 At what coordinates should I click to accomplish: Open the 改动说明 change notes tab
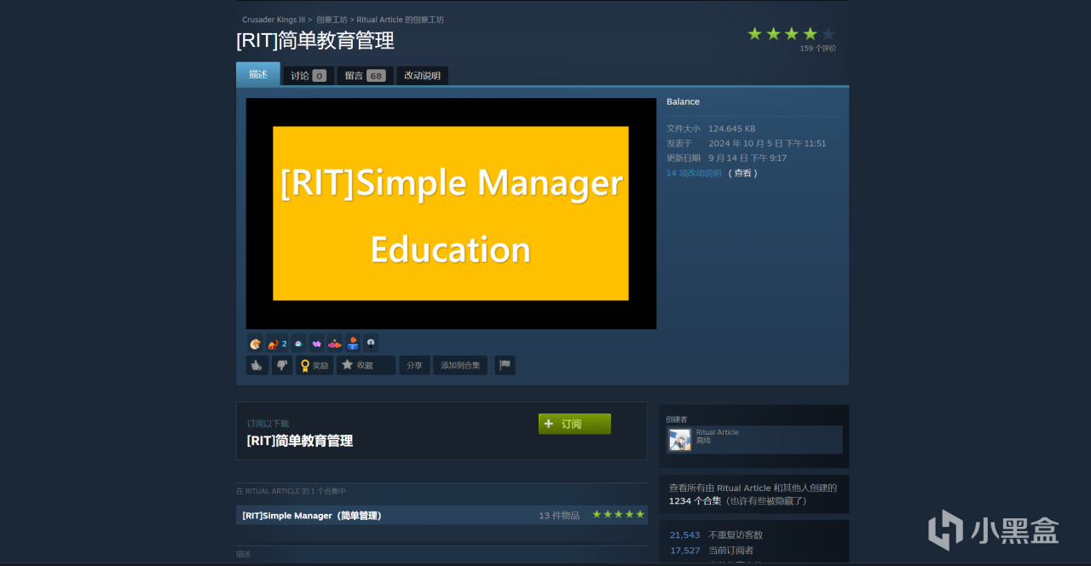pyautogui.click(x=422, y=76)
